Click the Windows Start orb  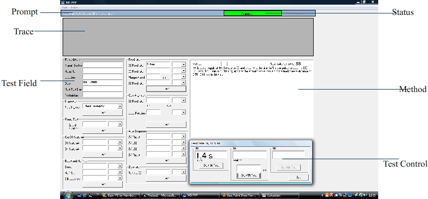(66, 195)
